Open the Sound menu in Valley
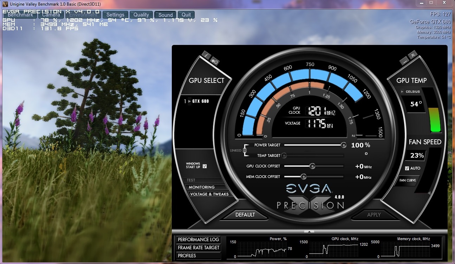Image resolution: width=455 pixels, height=264 pixels. [165, 15]
